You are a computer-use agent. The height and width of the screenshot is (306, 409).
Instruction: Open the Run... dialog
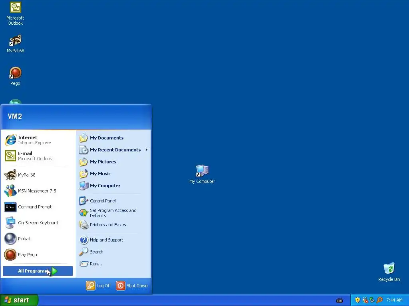pyautogui.click(x=113, y=264)
